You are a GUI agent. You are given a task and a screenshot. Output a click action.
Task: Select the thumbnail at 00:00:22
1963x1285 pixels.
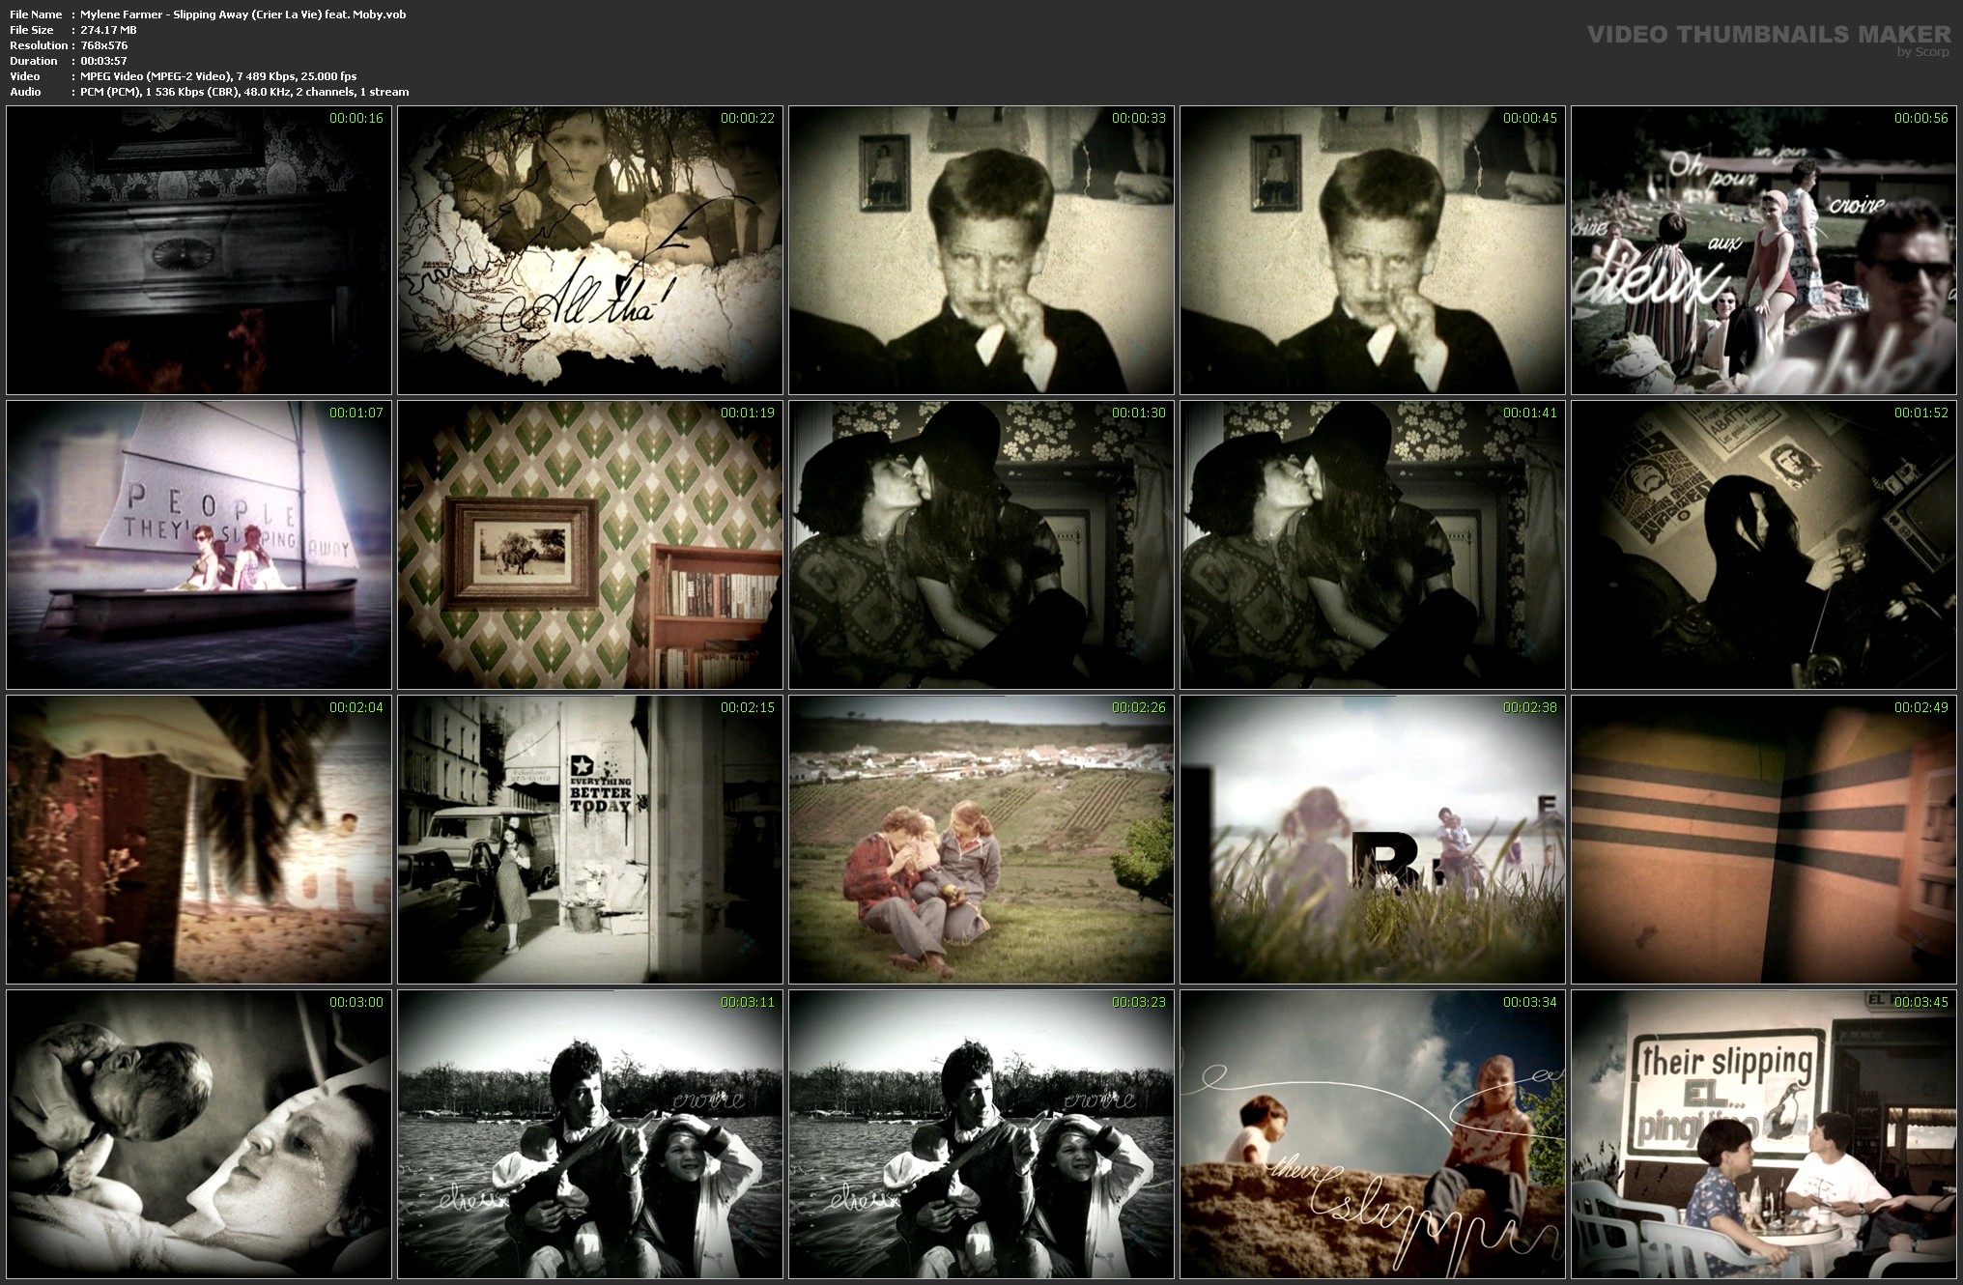click(590, 250)
